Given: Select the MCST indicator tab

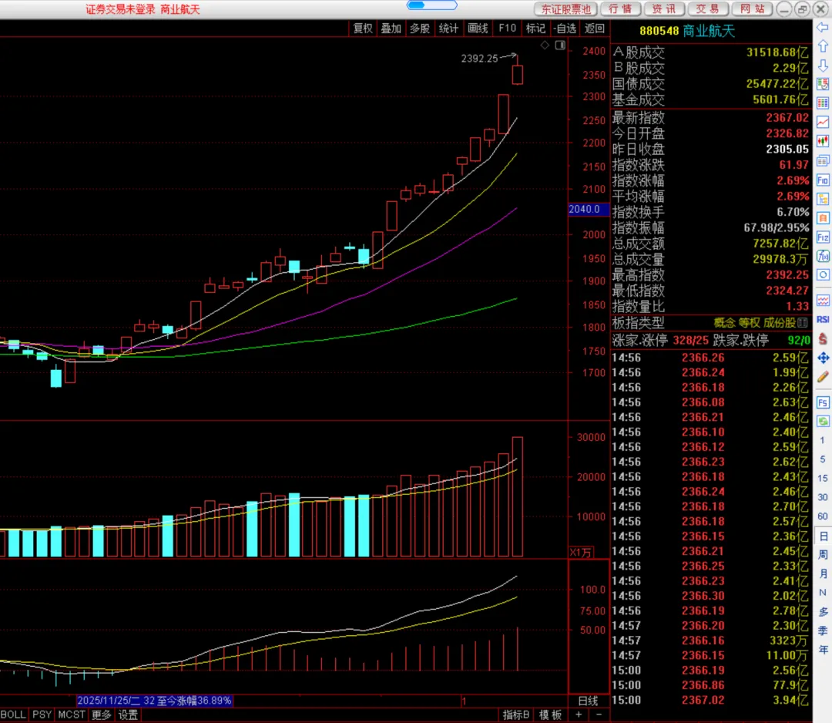Looking at the screenshot, I should pos(72,715).
